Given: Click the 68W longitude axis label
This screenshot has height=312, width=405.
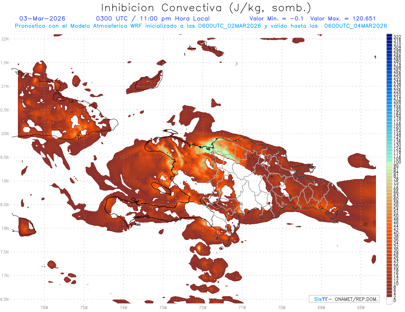Looking at the screenshot, I should tap(360, 307).
